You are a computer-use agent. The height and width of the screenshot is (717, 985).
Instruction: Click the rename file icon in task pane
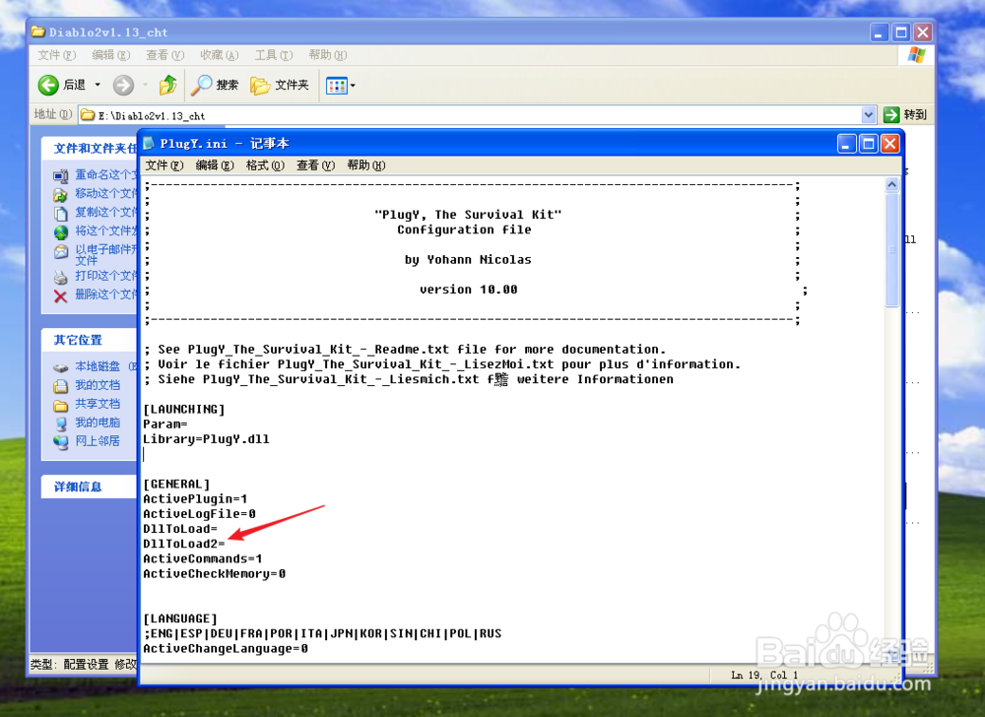60,175
